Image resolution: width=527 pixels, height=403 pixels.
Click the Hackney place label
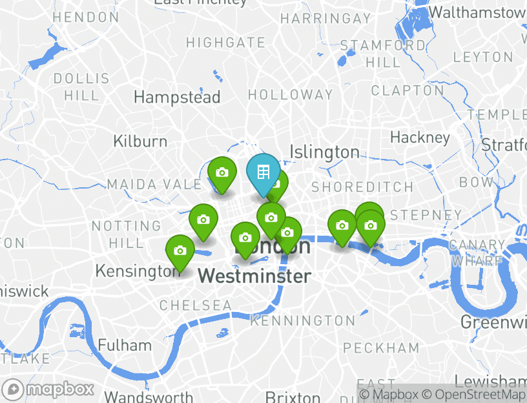pos(420,138)
